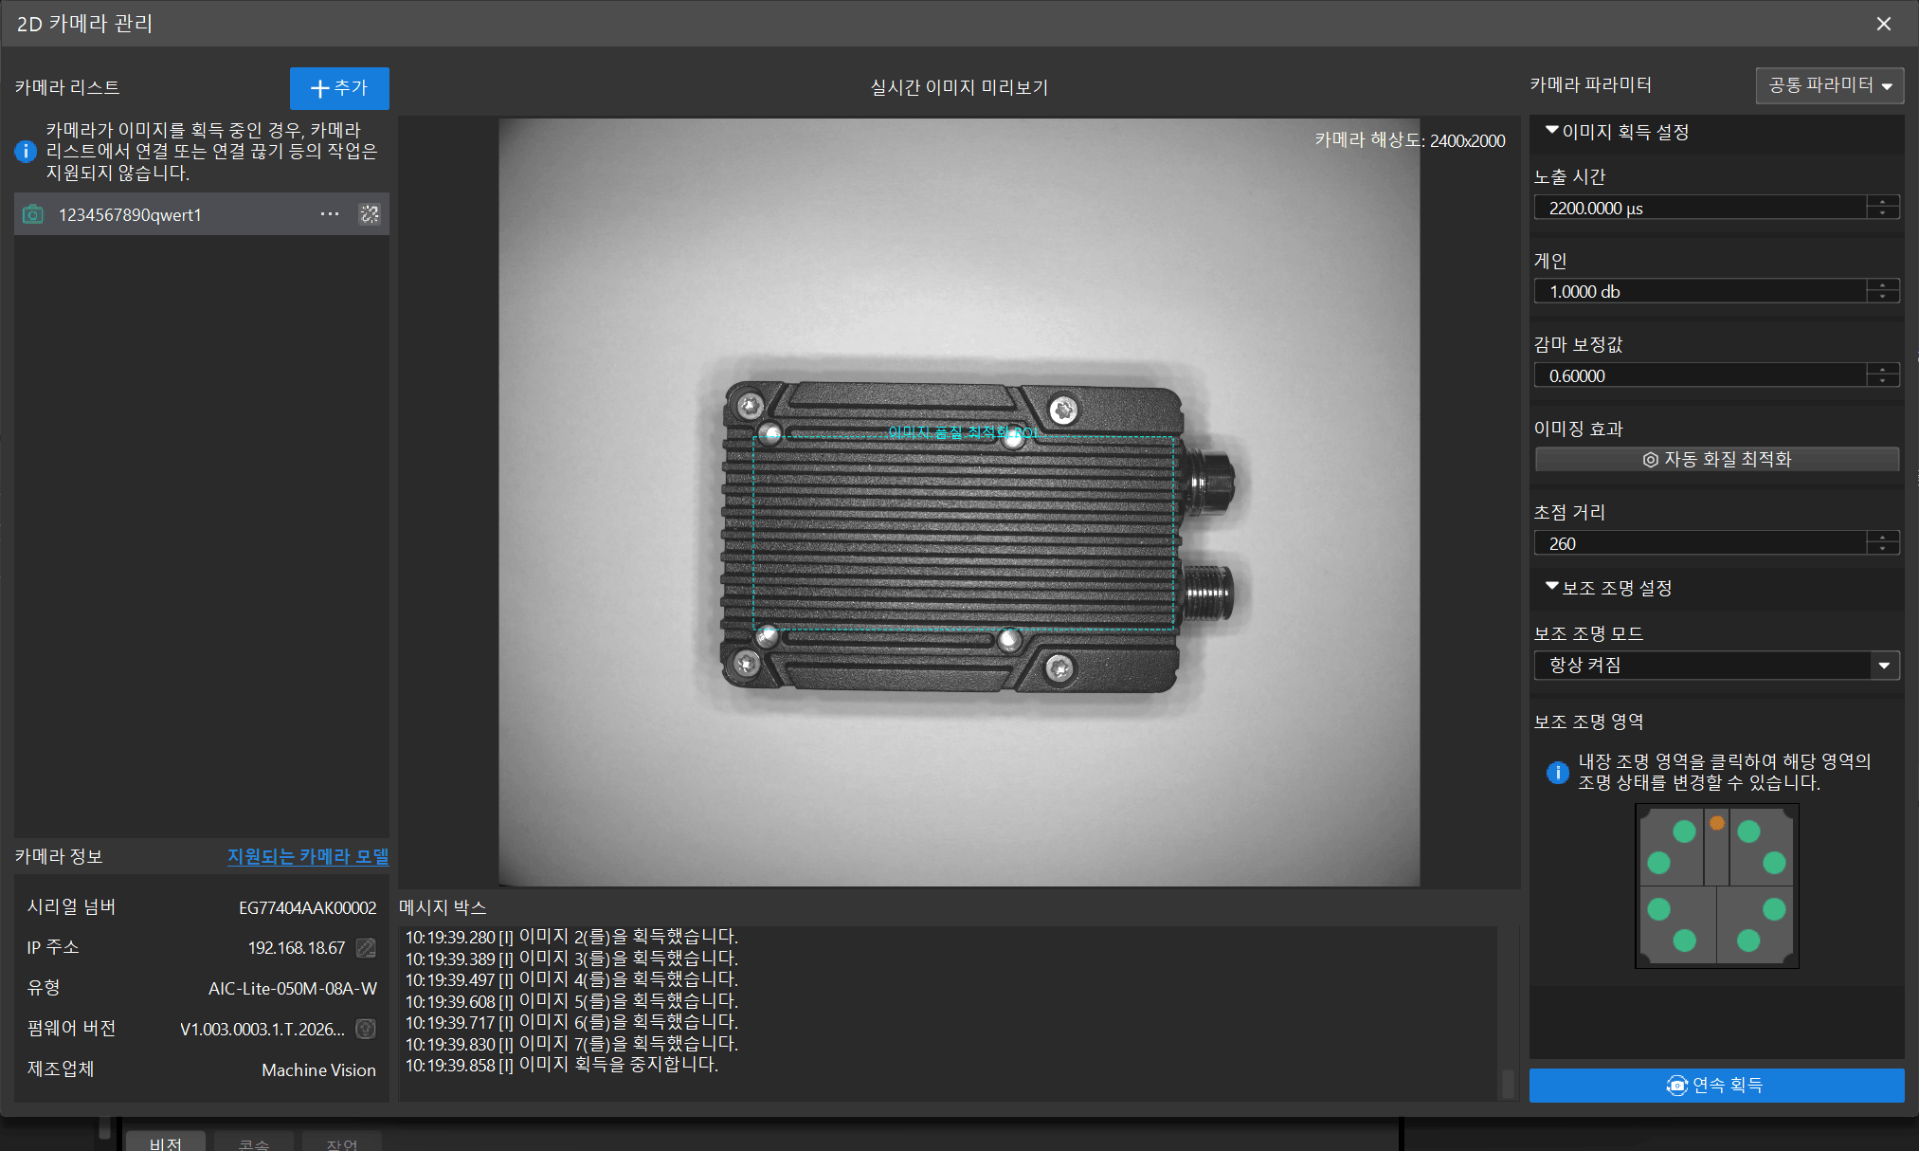Image resolution: width=1919 pixels, height=1151 pixels.
Task: Switch to the 비전 tab behind the dialog
Action: pyautogui.click(x=166, y=1142)
